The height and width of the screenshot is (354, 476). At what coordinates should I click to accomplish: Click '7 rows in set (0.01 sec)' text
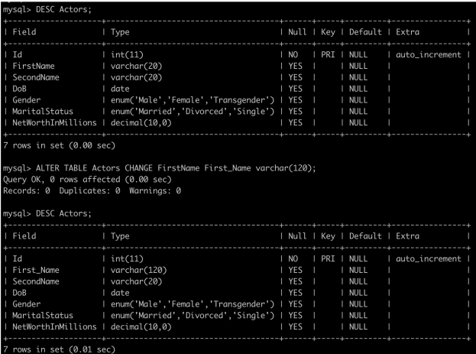[x=59, y=349]
